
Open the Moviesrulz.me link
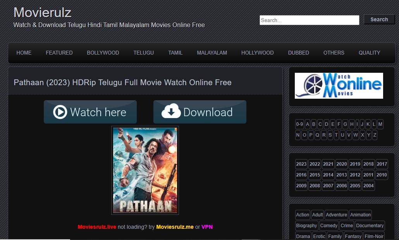coord(175,227)
